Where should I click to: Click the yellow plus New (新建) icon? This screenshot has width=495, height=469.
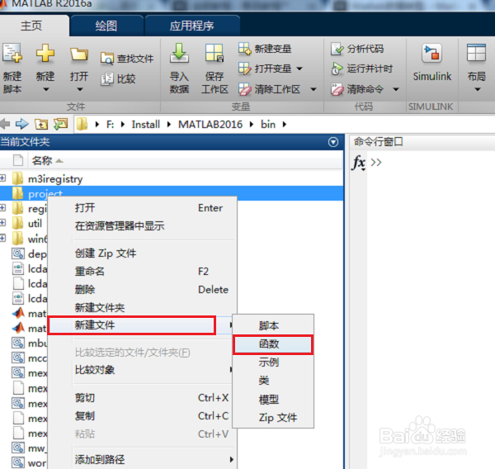click(45, 53)
